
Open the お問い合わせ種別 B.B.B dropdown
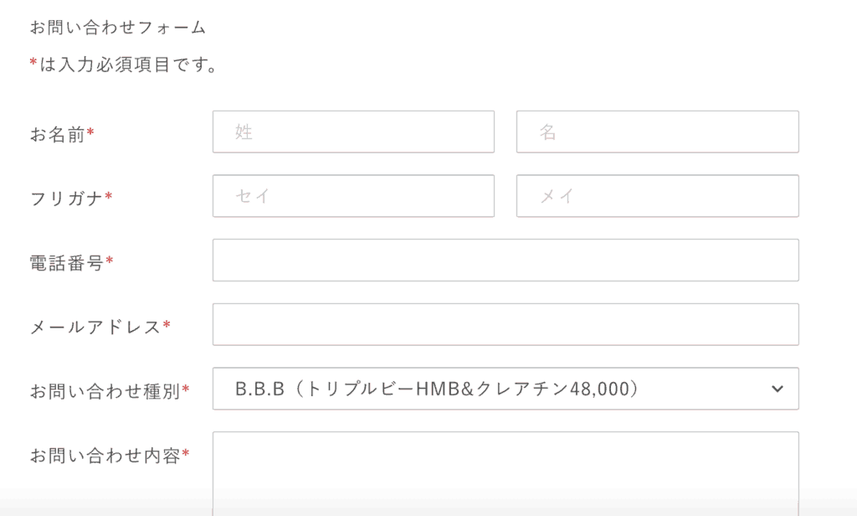point(494,389)
